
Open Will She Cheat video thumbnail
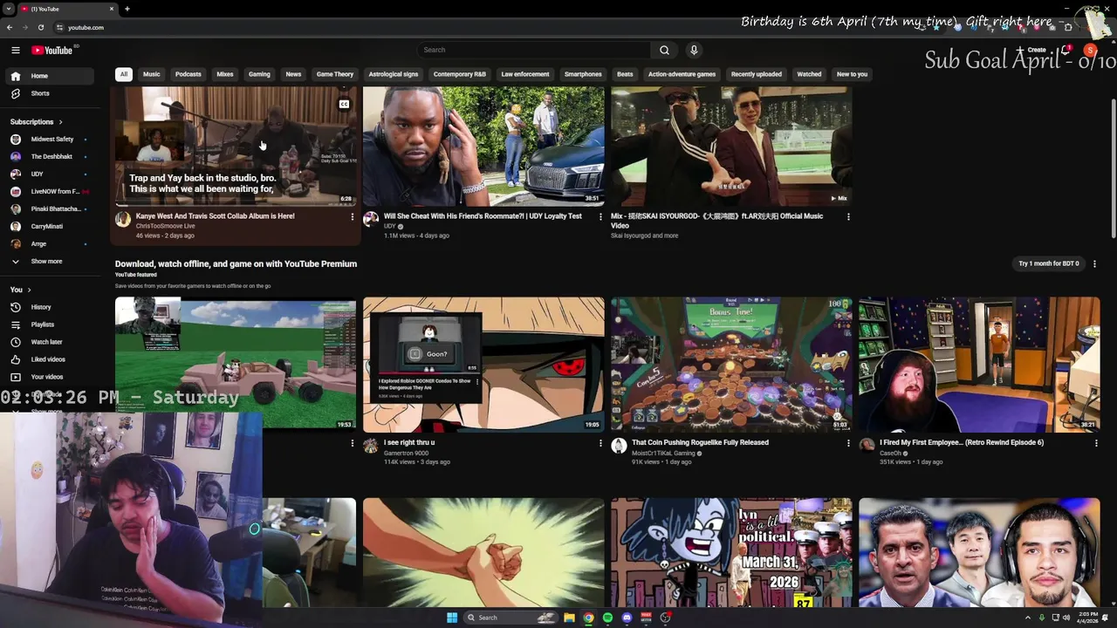(x=483, y=146)
